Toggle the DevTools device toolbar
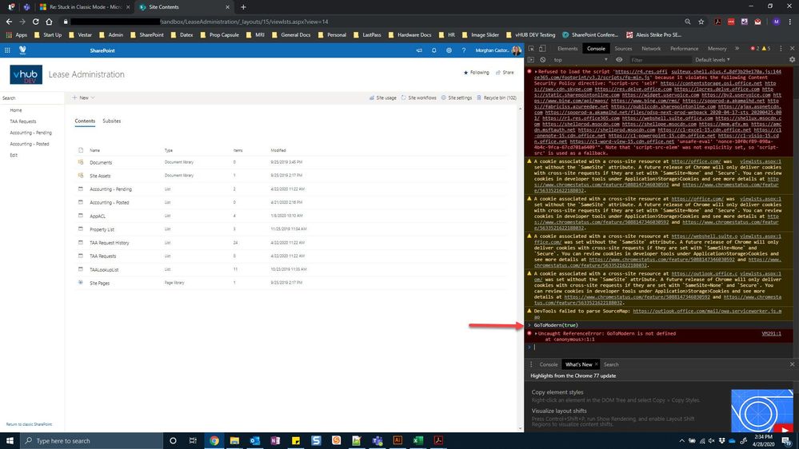Viewport: 799px width, 449px height. coord(542,49)
